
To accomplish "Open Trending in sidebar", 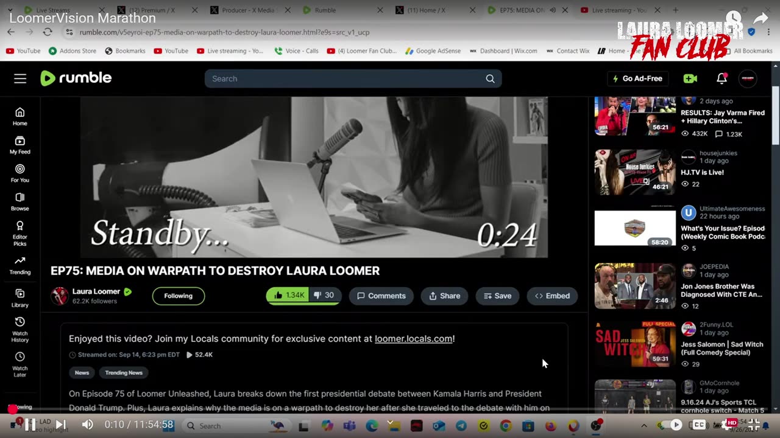I will (20, 265).
